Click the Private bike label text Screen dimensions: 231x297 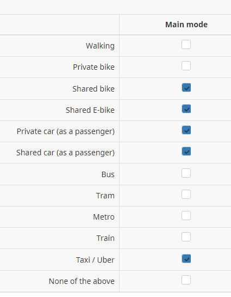click(93, 67)
